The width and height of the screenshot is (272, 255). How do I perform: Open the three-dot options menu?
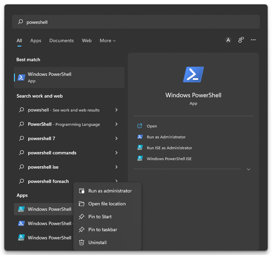(253, 40)
